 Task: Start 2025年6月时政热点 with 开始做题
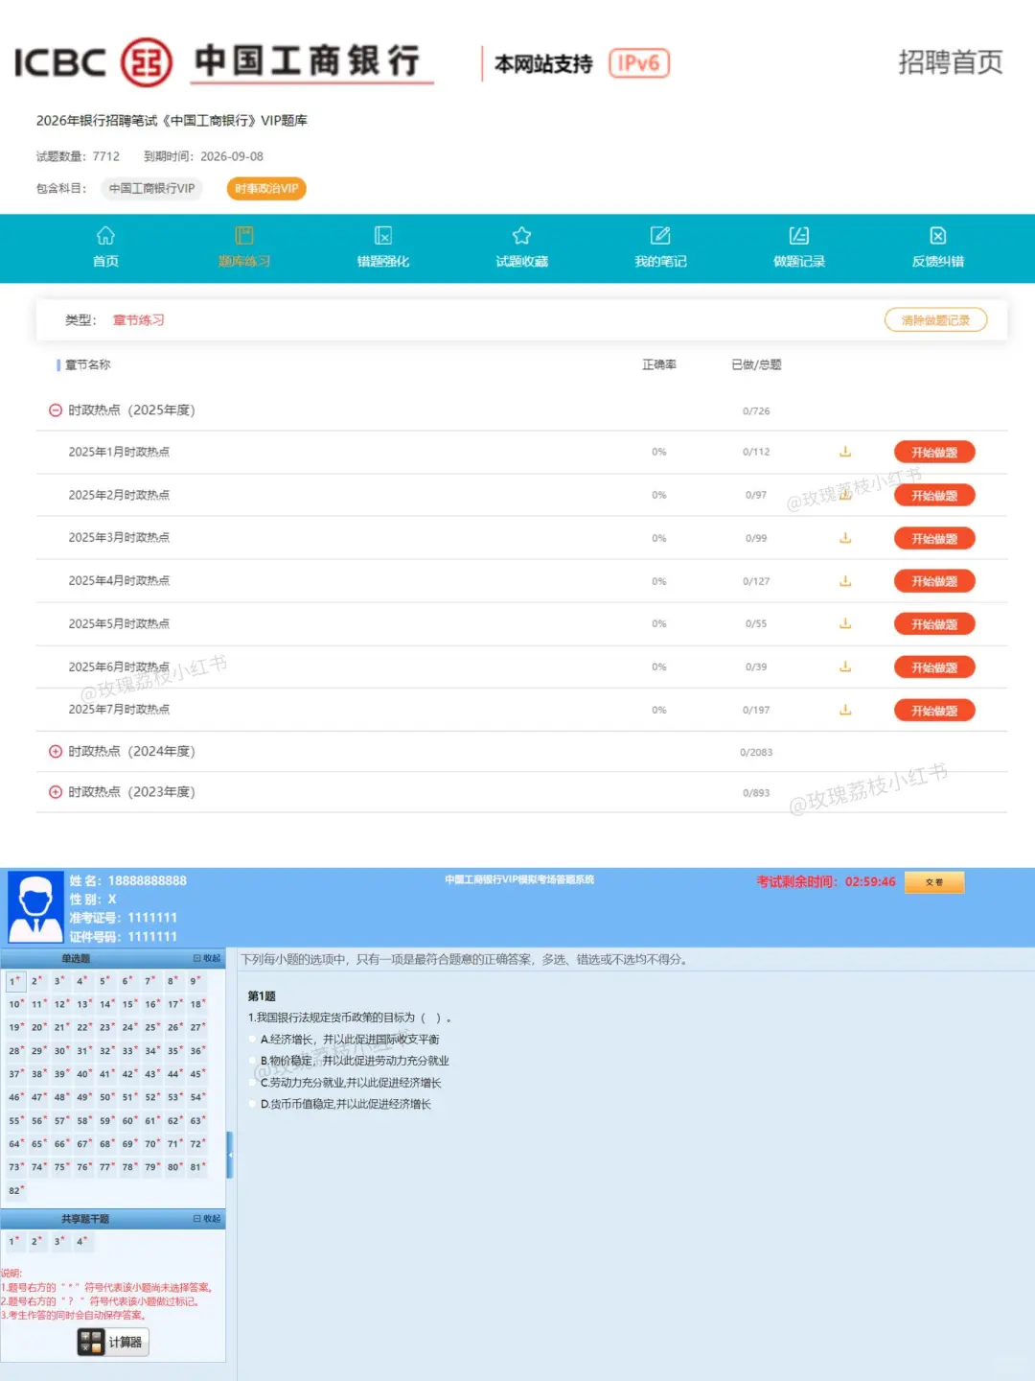[934, 667]
